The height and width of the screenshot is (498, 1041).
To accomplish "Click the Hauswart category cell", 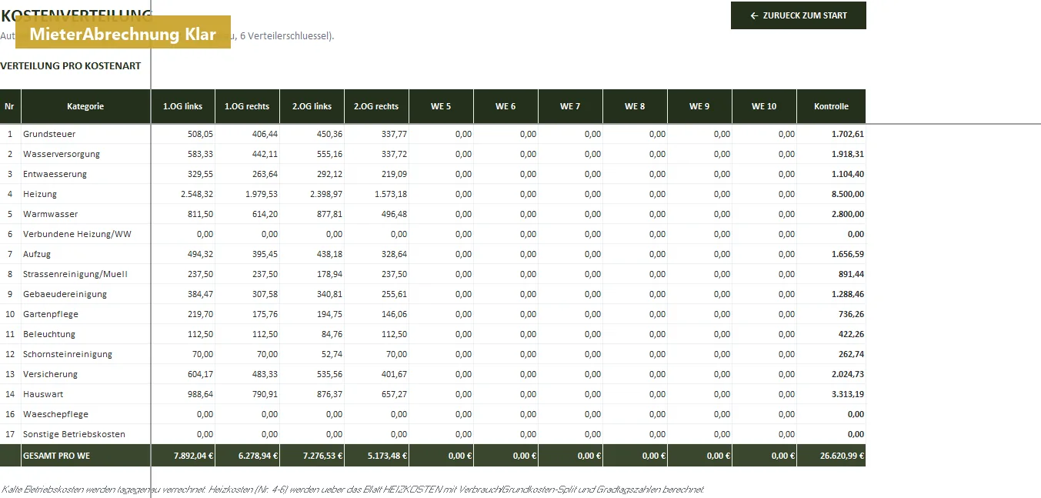I will pos(85,394).
